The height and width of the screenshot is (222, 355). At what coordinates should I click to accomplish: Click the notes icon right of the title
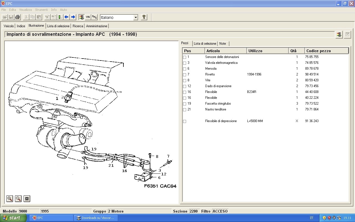(x=347, y=35)
